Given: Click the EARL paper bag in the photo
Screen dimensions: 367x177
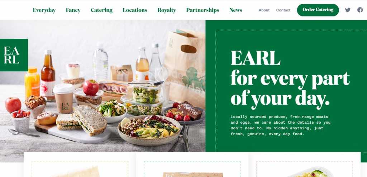Looking at the screenshot, I should tap(185, 68).
